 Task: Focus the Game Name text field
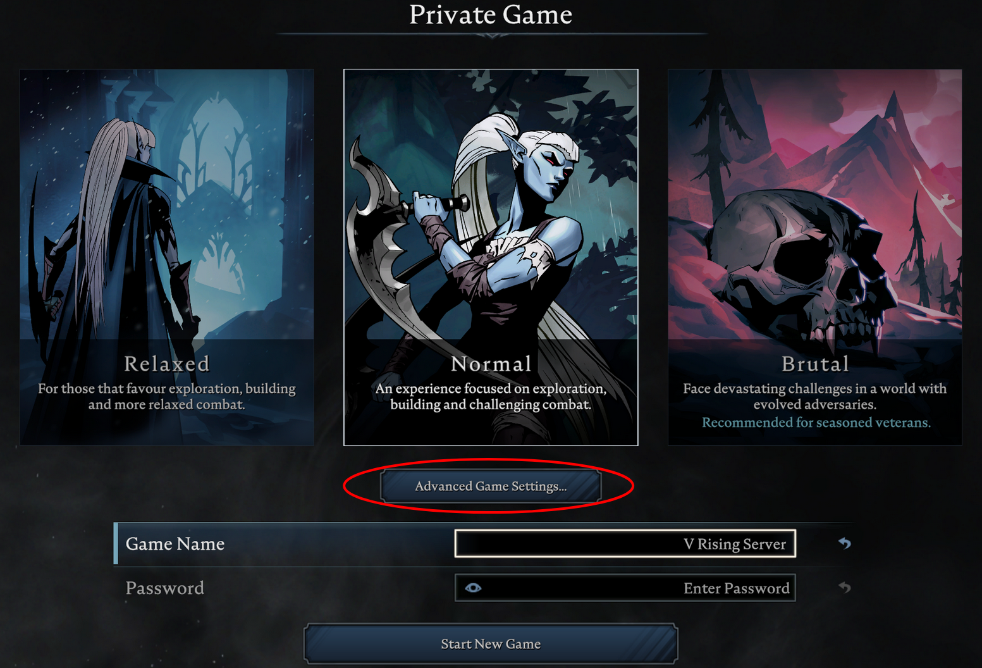click(625, 543)
